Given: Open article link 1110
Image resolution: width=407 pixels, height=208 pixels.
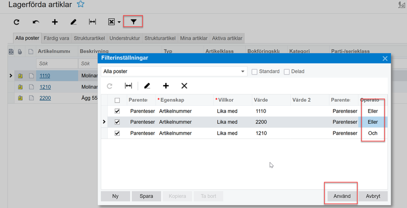Looking at the screenshot, I should [45, 76].
